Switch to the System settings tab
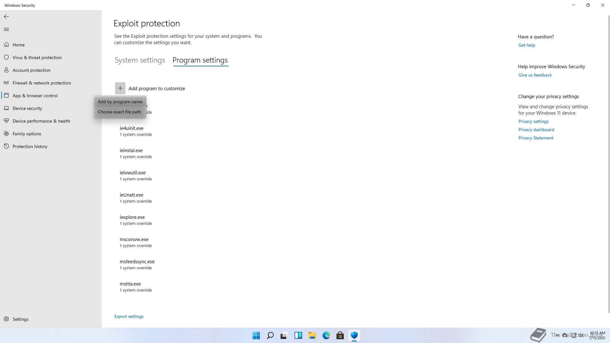Viewport: 610px width, 343px height. 140,60
